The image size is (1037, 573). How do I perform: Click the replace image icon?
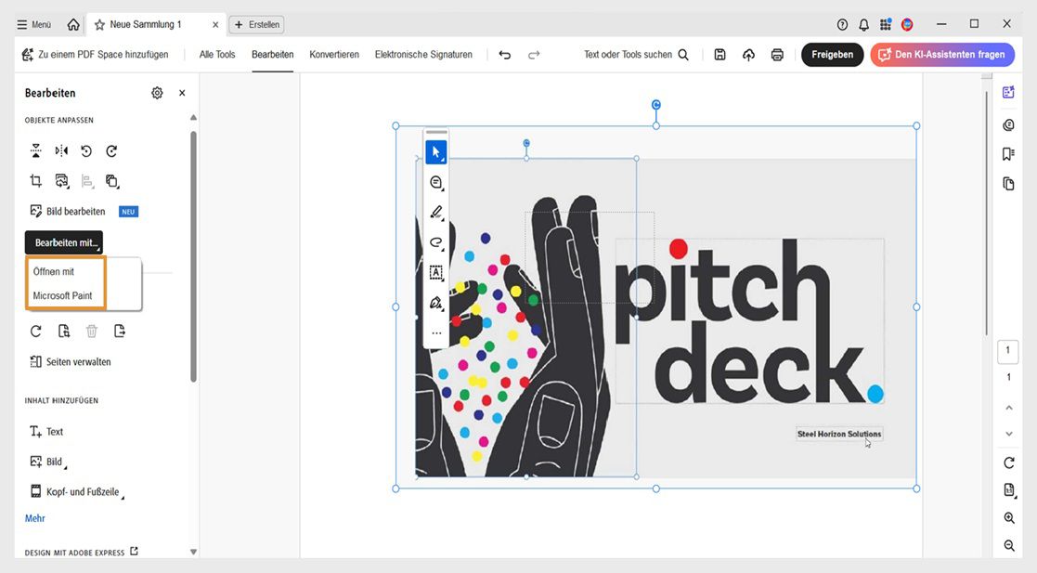(61, 181)
